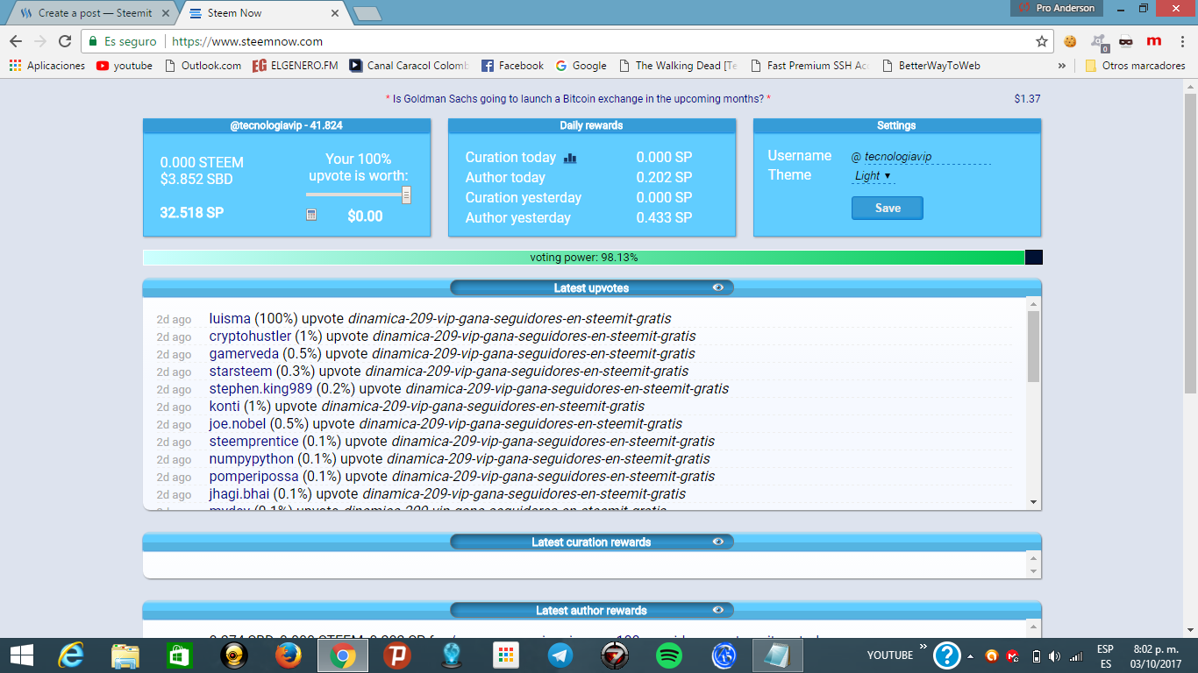1198x673 pixels.
Task: Toggle visibility of Latest author rewards section
Action: (718, 610)
